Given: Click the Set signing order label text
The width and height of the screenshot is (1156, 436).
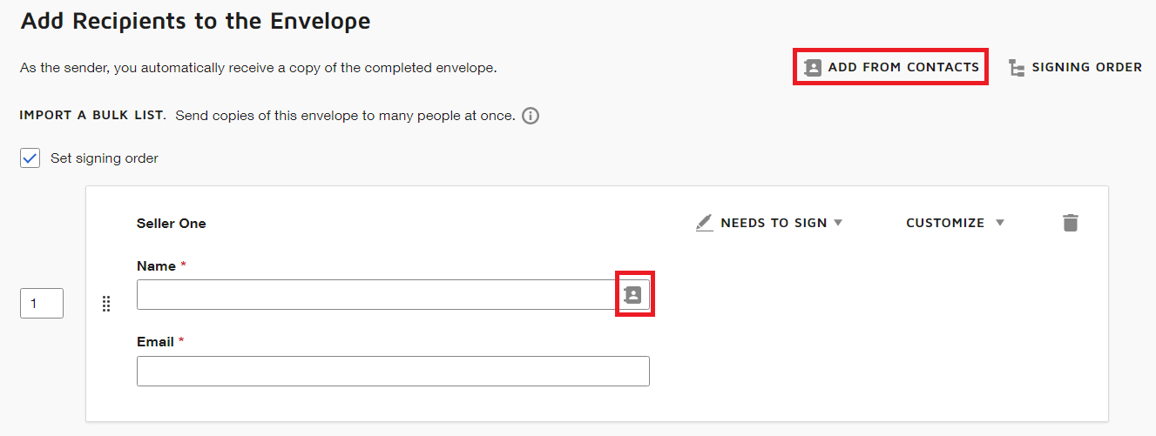Looking at the screenshot, I should (x=105, y=158).
